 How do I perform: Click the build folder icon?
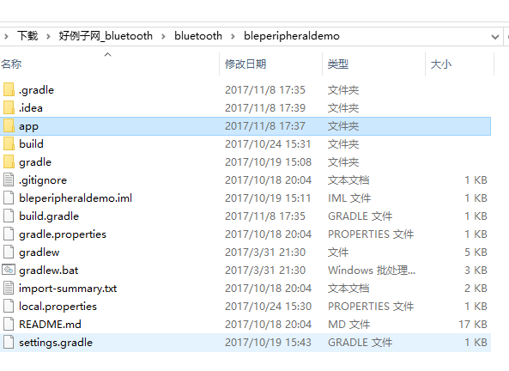coord(9,143)
